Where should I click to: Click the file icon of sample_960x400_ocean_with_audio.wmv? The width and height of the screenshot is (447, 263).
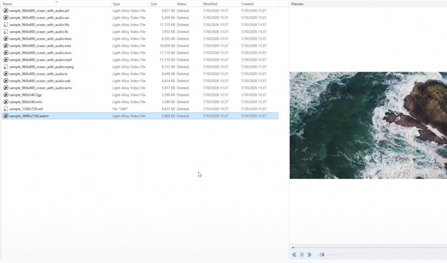click(6, 88)
